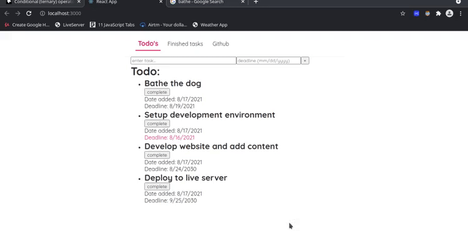This screenshot has width=468, height=249.
Task: Complete the Setup development environment task
Action: point(157,124)
